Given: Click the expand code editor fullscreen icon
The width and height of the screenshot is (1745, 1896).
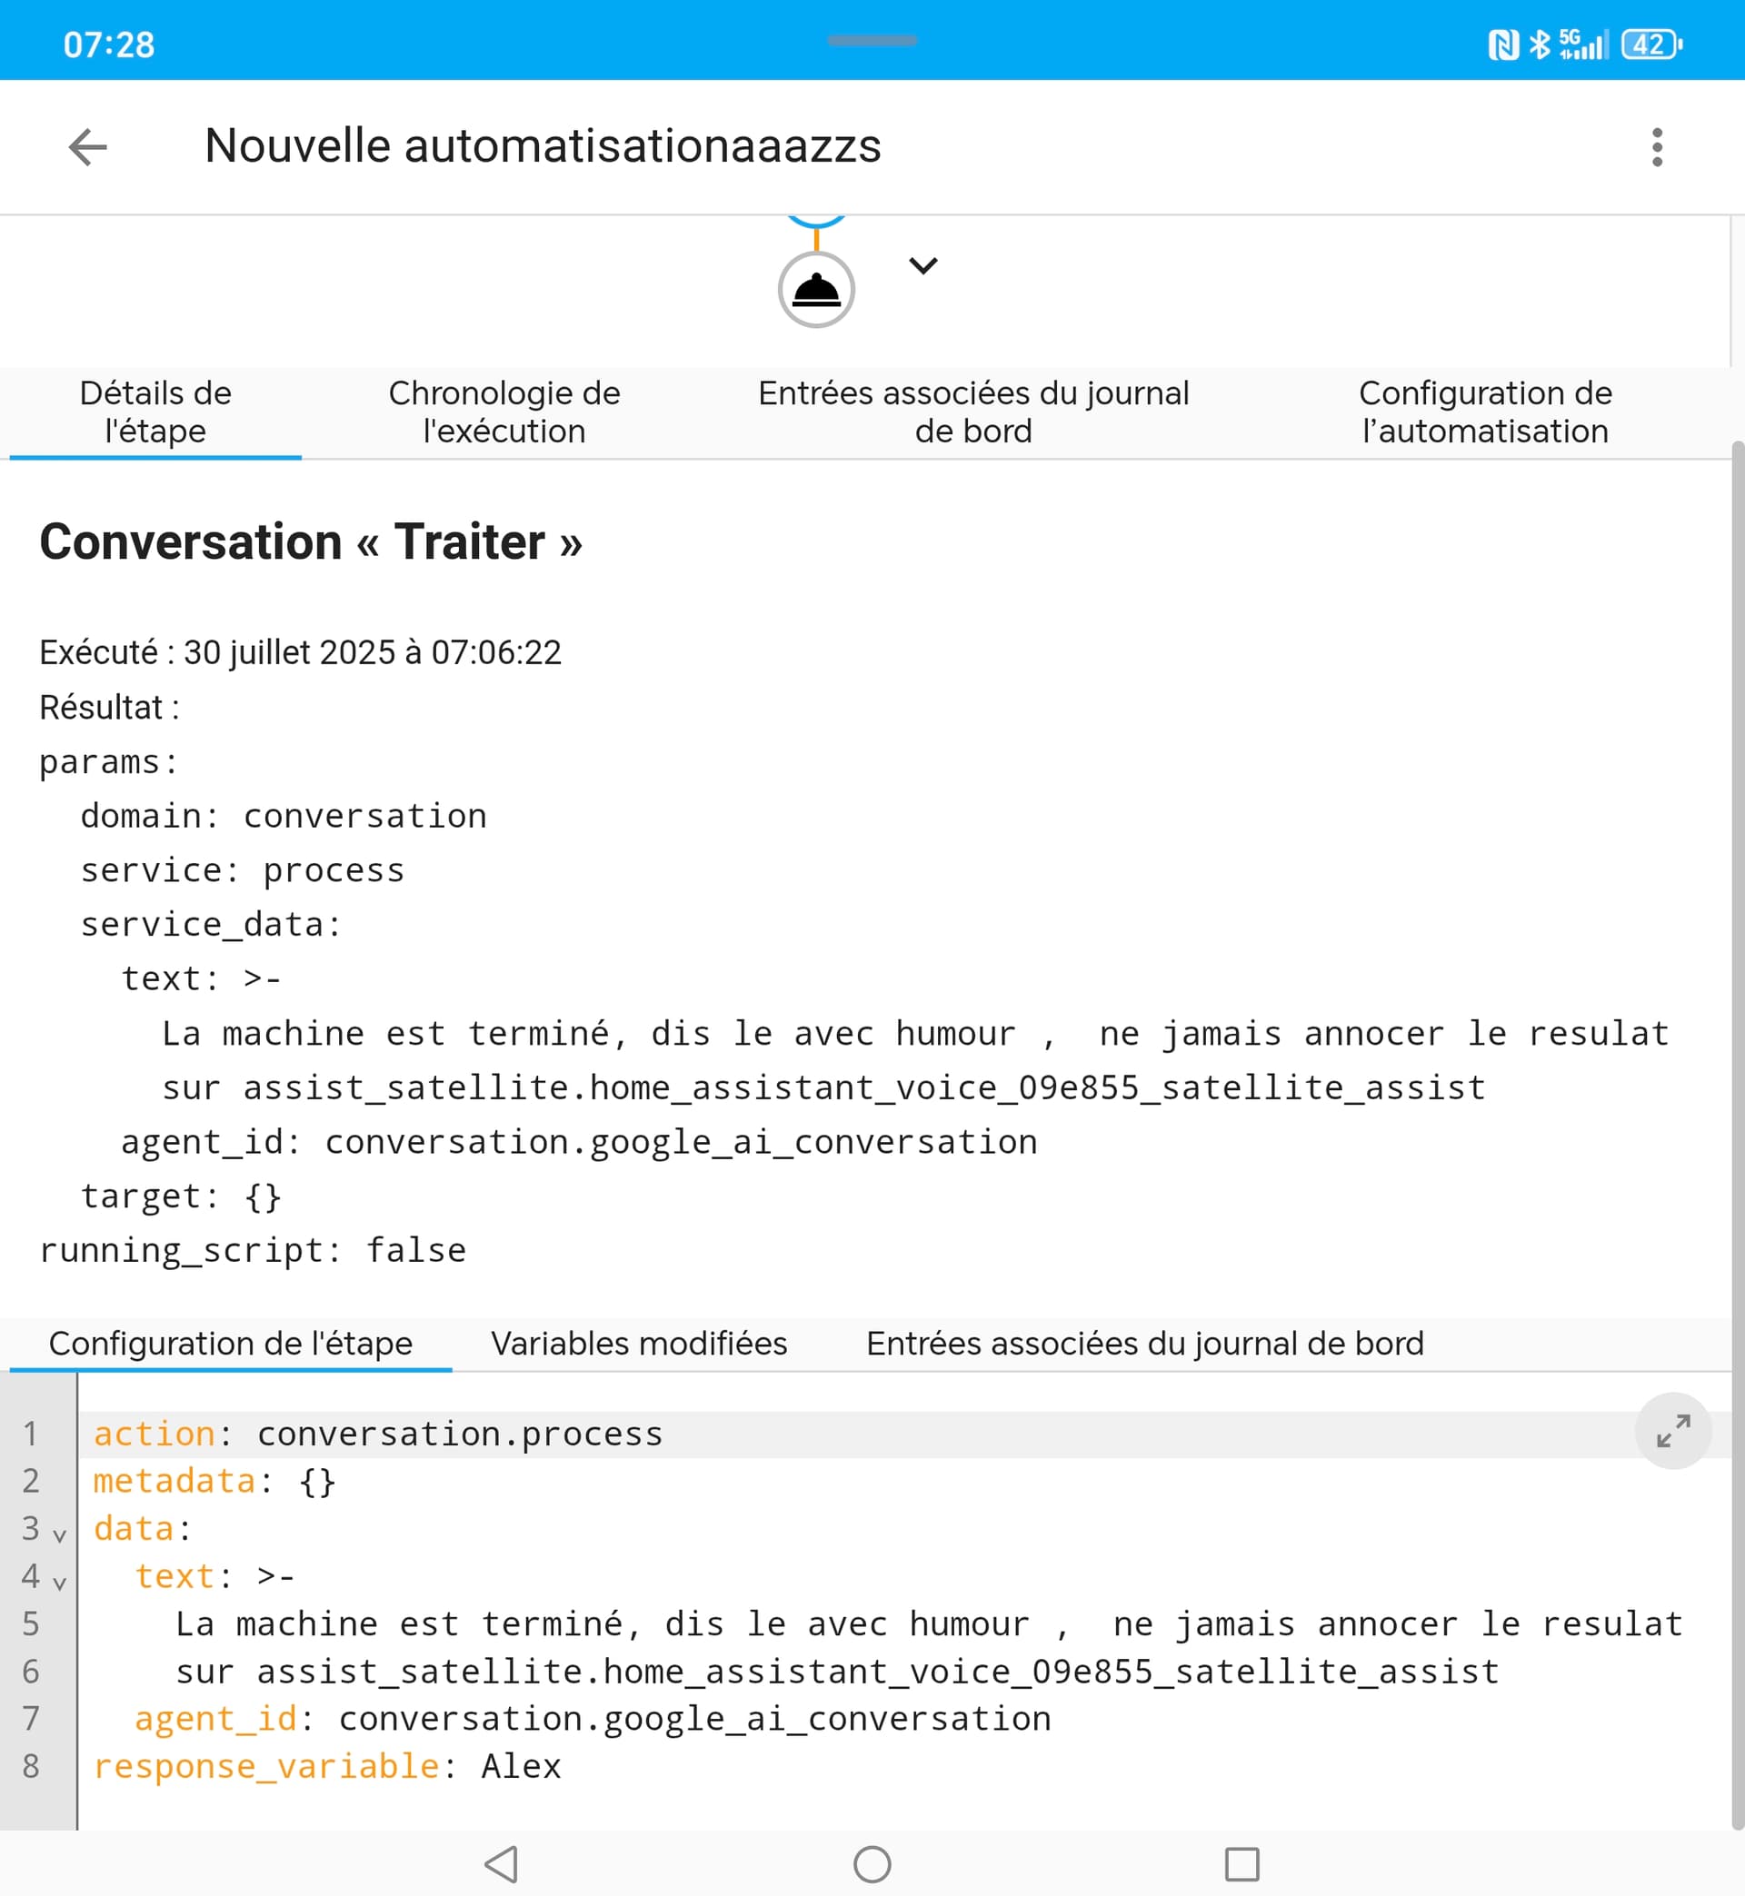Looking at the screenshot, I should 1672,1431.
